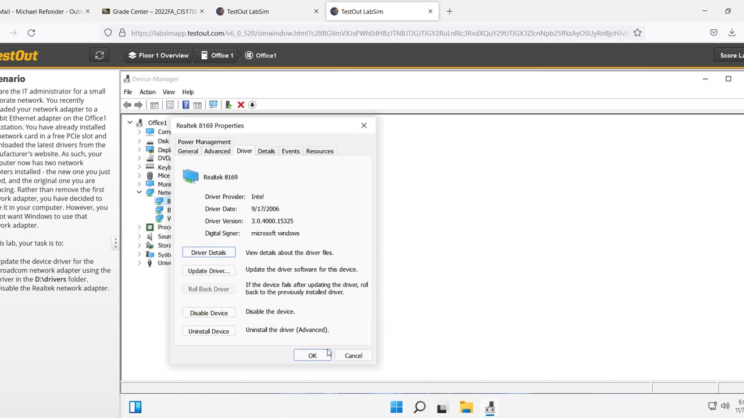Screen dimensions: 744x418
Task: Click the digital signer 'microsoft windows'
Action: coord(275,233)
